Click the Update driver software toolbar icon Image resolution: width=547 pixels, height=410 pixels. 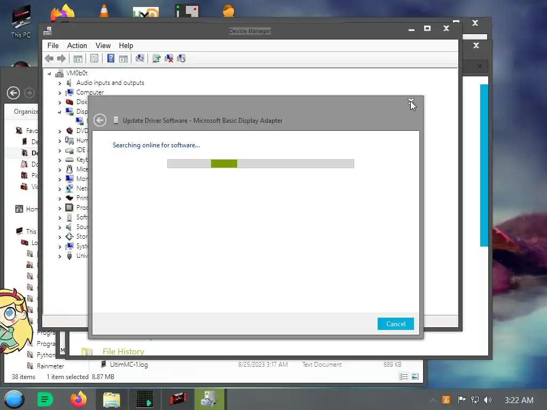coord(157,58)
